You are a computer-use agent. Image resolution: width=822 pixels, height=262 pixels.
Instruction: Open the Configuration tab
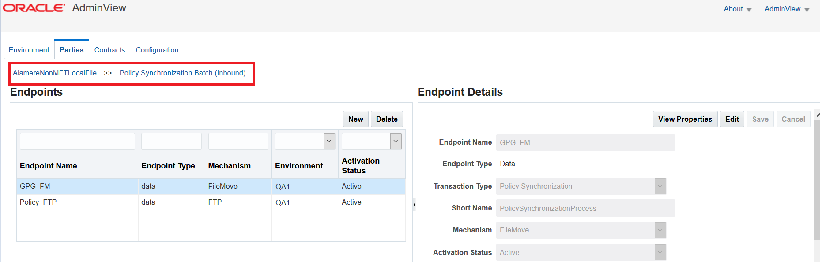point(157,50)
